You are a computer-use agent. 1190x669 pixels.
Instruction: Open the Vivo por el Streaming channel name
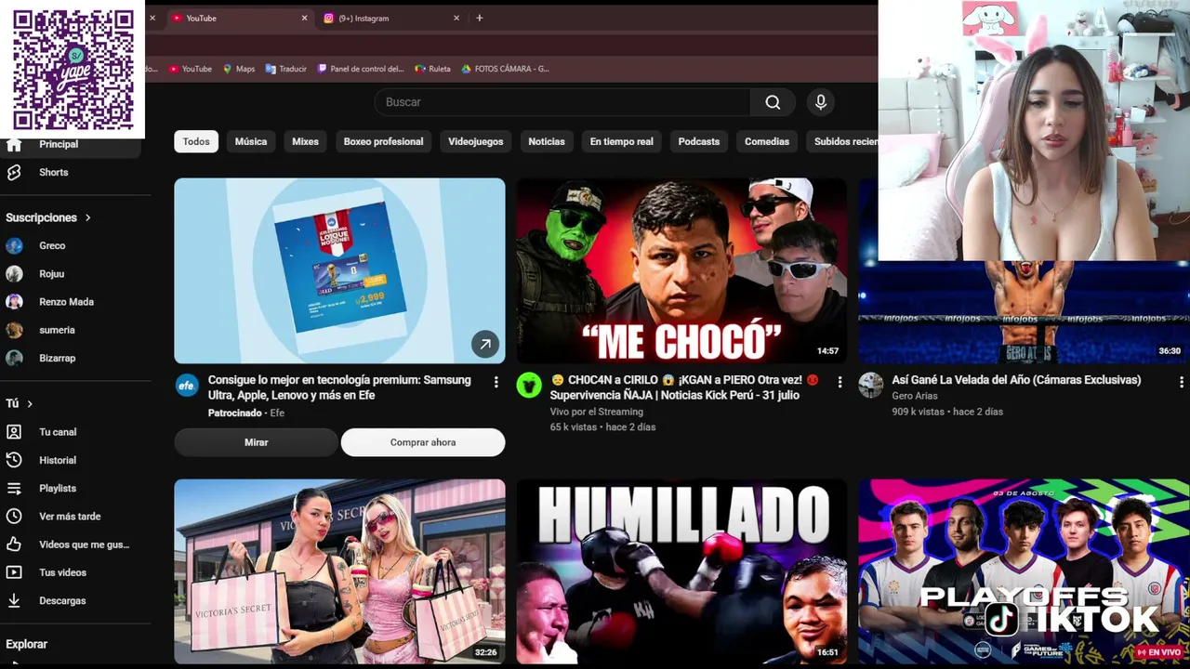596,412
